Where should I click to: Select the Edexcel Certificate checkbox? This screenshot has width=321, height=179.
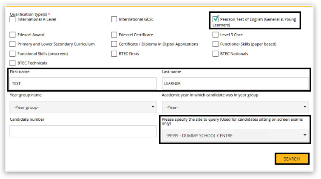tap(114, 35)
